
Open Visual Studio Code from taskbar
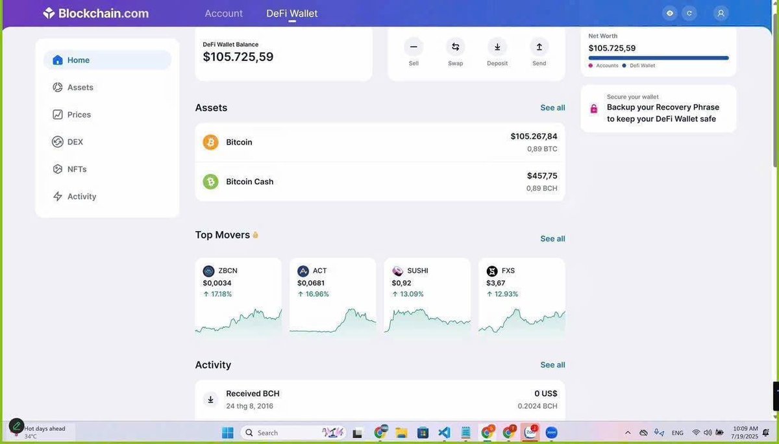tap(444, 432)
